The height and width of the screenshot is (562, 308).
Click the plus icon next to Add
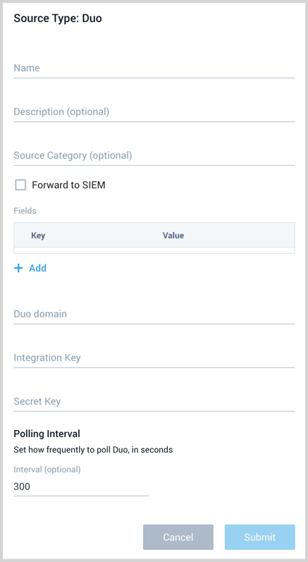(x=18, y=268)
